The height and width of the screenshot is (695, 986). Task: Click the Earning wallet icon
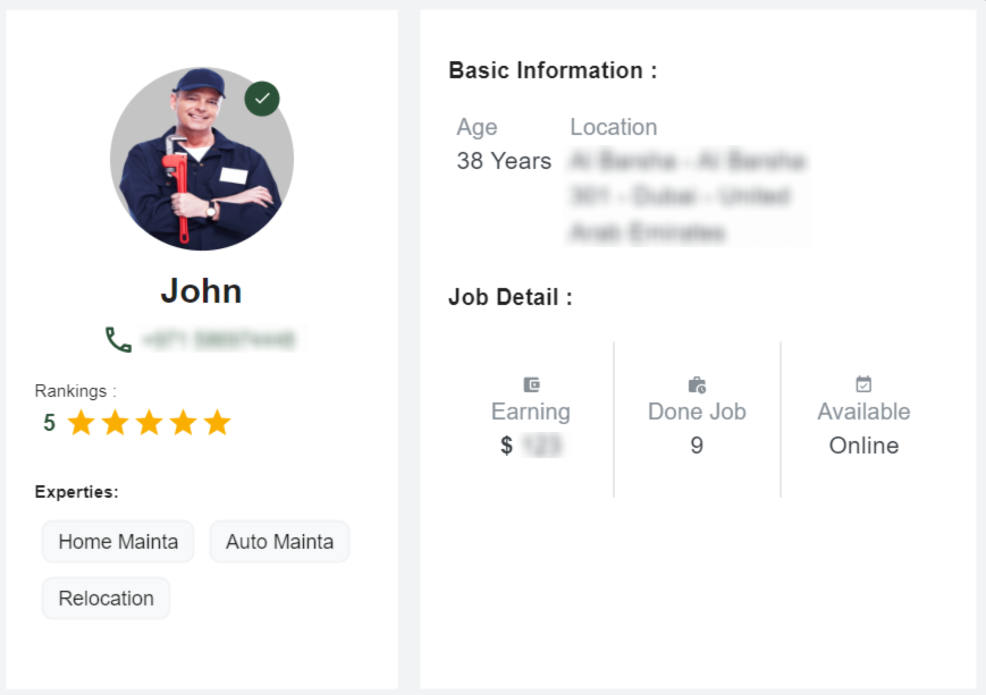tap(532, 384)
